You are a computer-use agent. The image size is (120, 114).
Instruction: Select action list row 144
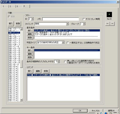click(14, 29)
